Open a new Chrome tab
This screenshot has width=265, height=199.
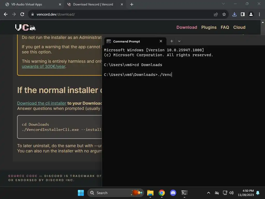(132, 4)
